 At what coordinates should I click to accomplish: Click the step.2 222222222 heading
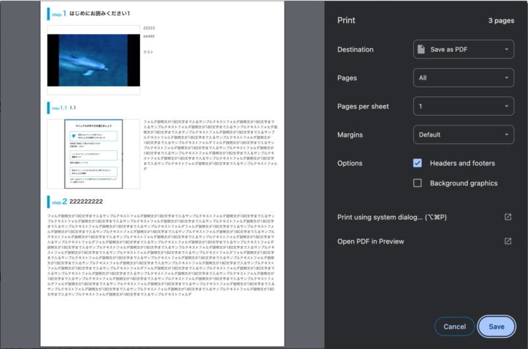click(83, 201)
